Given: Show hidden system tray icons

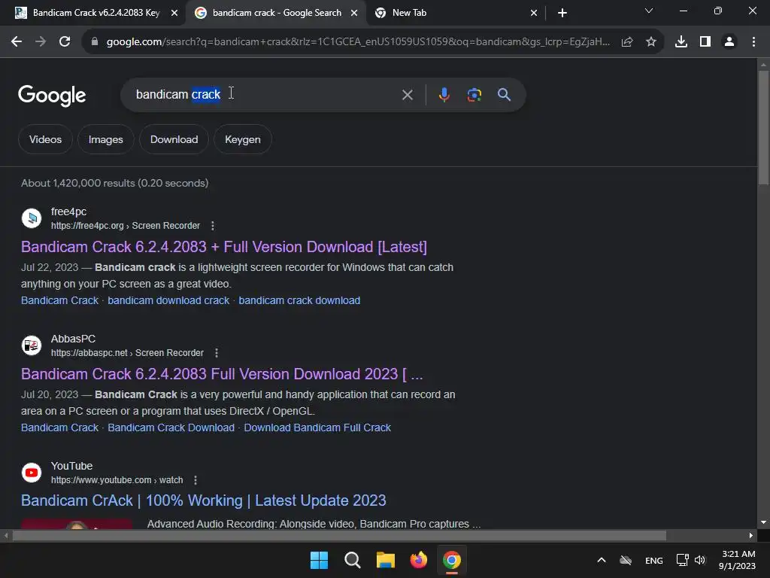Looking at the screenshot, I should [x=601, y=560].
